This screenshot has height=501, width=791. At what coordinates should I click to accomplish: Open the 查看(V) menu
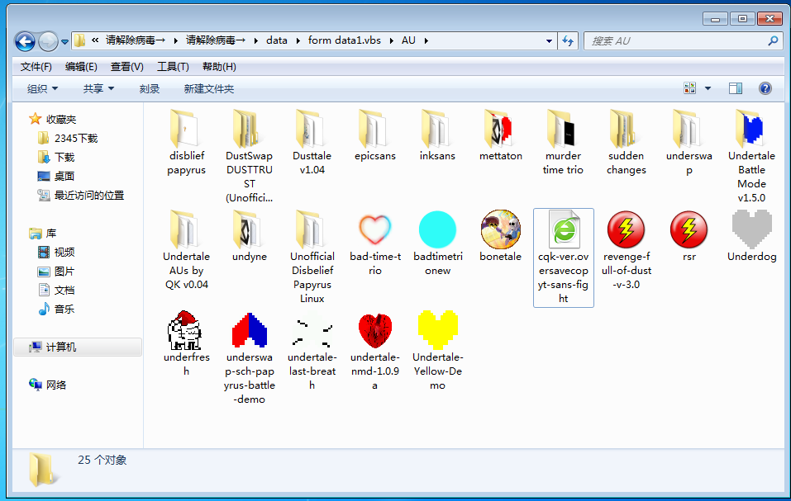click(x=127, y=67)
